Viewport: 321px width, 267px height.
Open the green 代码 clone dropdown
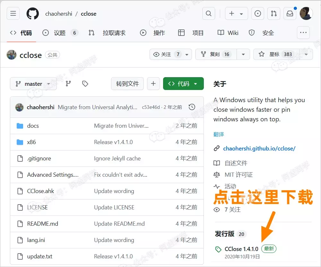point(183,84)
